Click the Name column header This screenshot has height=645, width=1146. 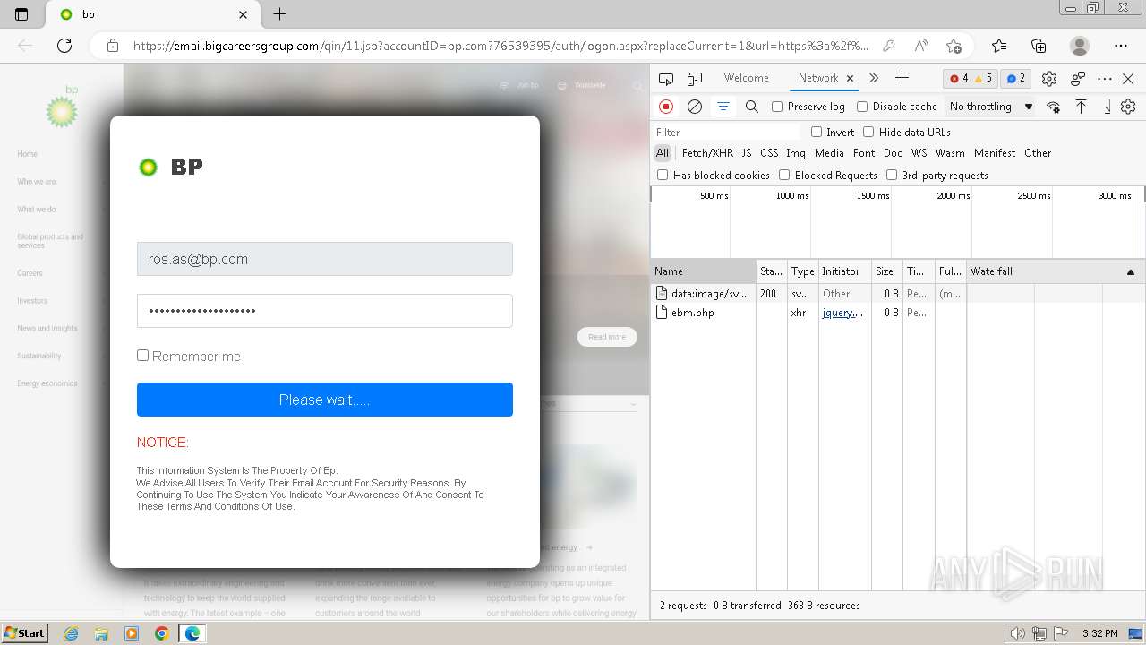(704, 271)
